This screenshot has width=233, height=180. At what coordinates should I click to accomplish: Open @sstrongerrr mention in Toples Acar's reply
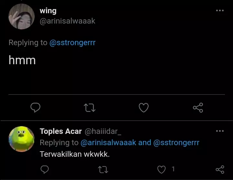[176, 143]
